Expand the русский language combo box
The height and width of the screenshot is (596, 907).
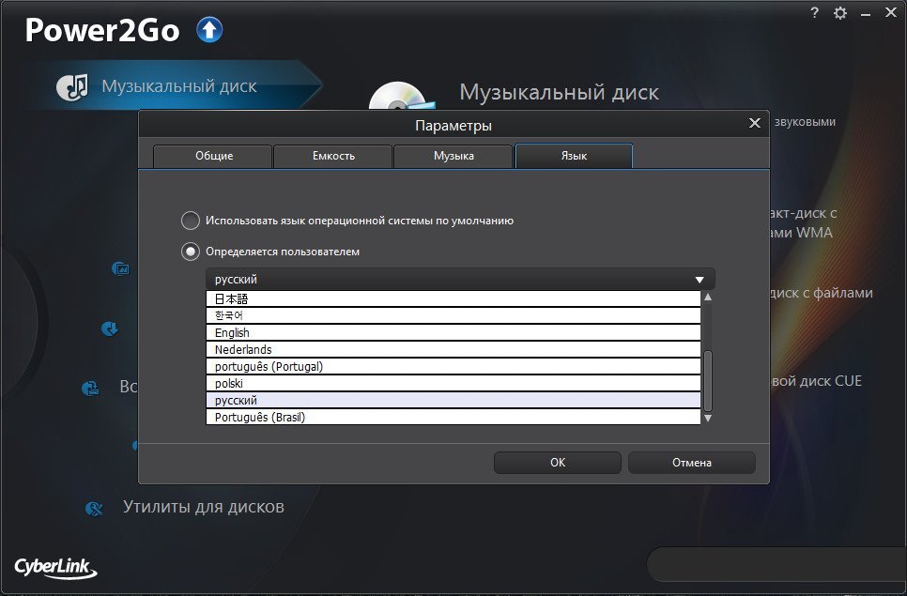(460, 279)
